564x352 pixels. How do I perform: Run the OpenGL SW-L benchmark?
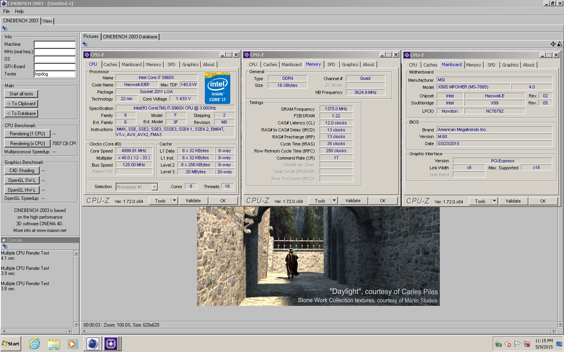point(22,180)
